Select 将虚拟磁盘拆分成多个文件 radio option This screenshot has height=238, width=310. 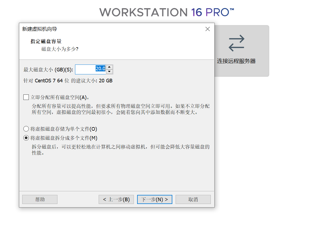(26, 138)
